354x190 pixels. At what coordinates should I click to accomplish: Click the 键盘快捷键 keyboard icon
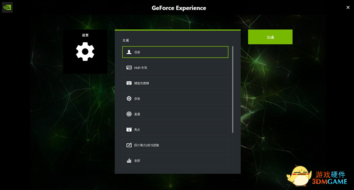tap(129, 83)
